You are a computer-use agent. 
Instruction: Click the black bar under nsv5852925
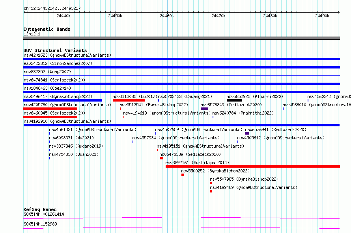pos(234,100)
